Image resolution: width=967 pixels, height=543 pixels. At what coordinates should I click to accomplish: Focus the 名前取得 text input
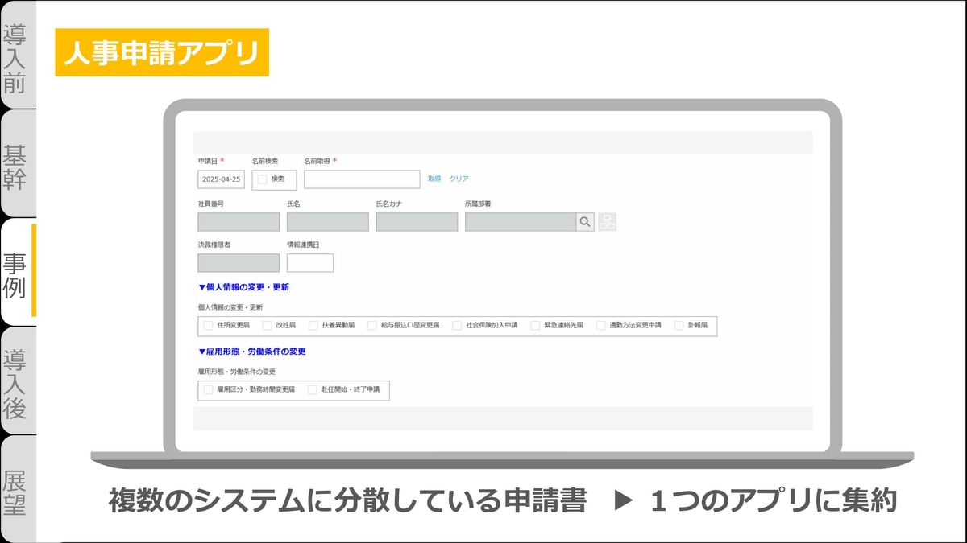click(362, 179)
